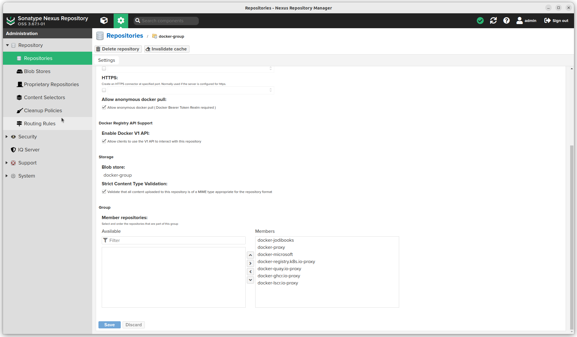The width and height of the screenshot is (577, 337).
Task: Click the Support lifebuoy icon
Action: coord(13,163)
